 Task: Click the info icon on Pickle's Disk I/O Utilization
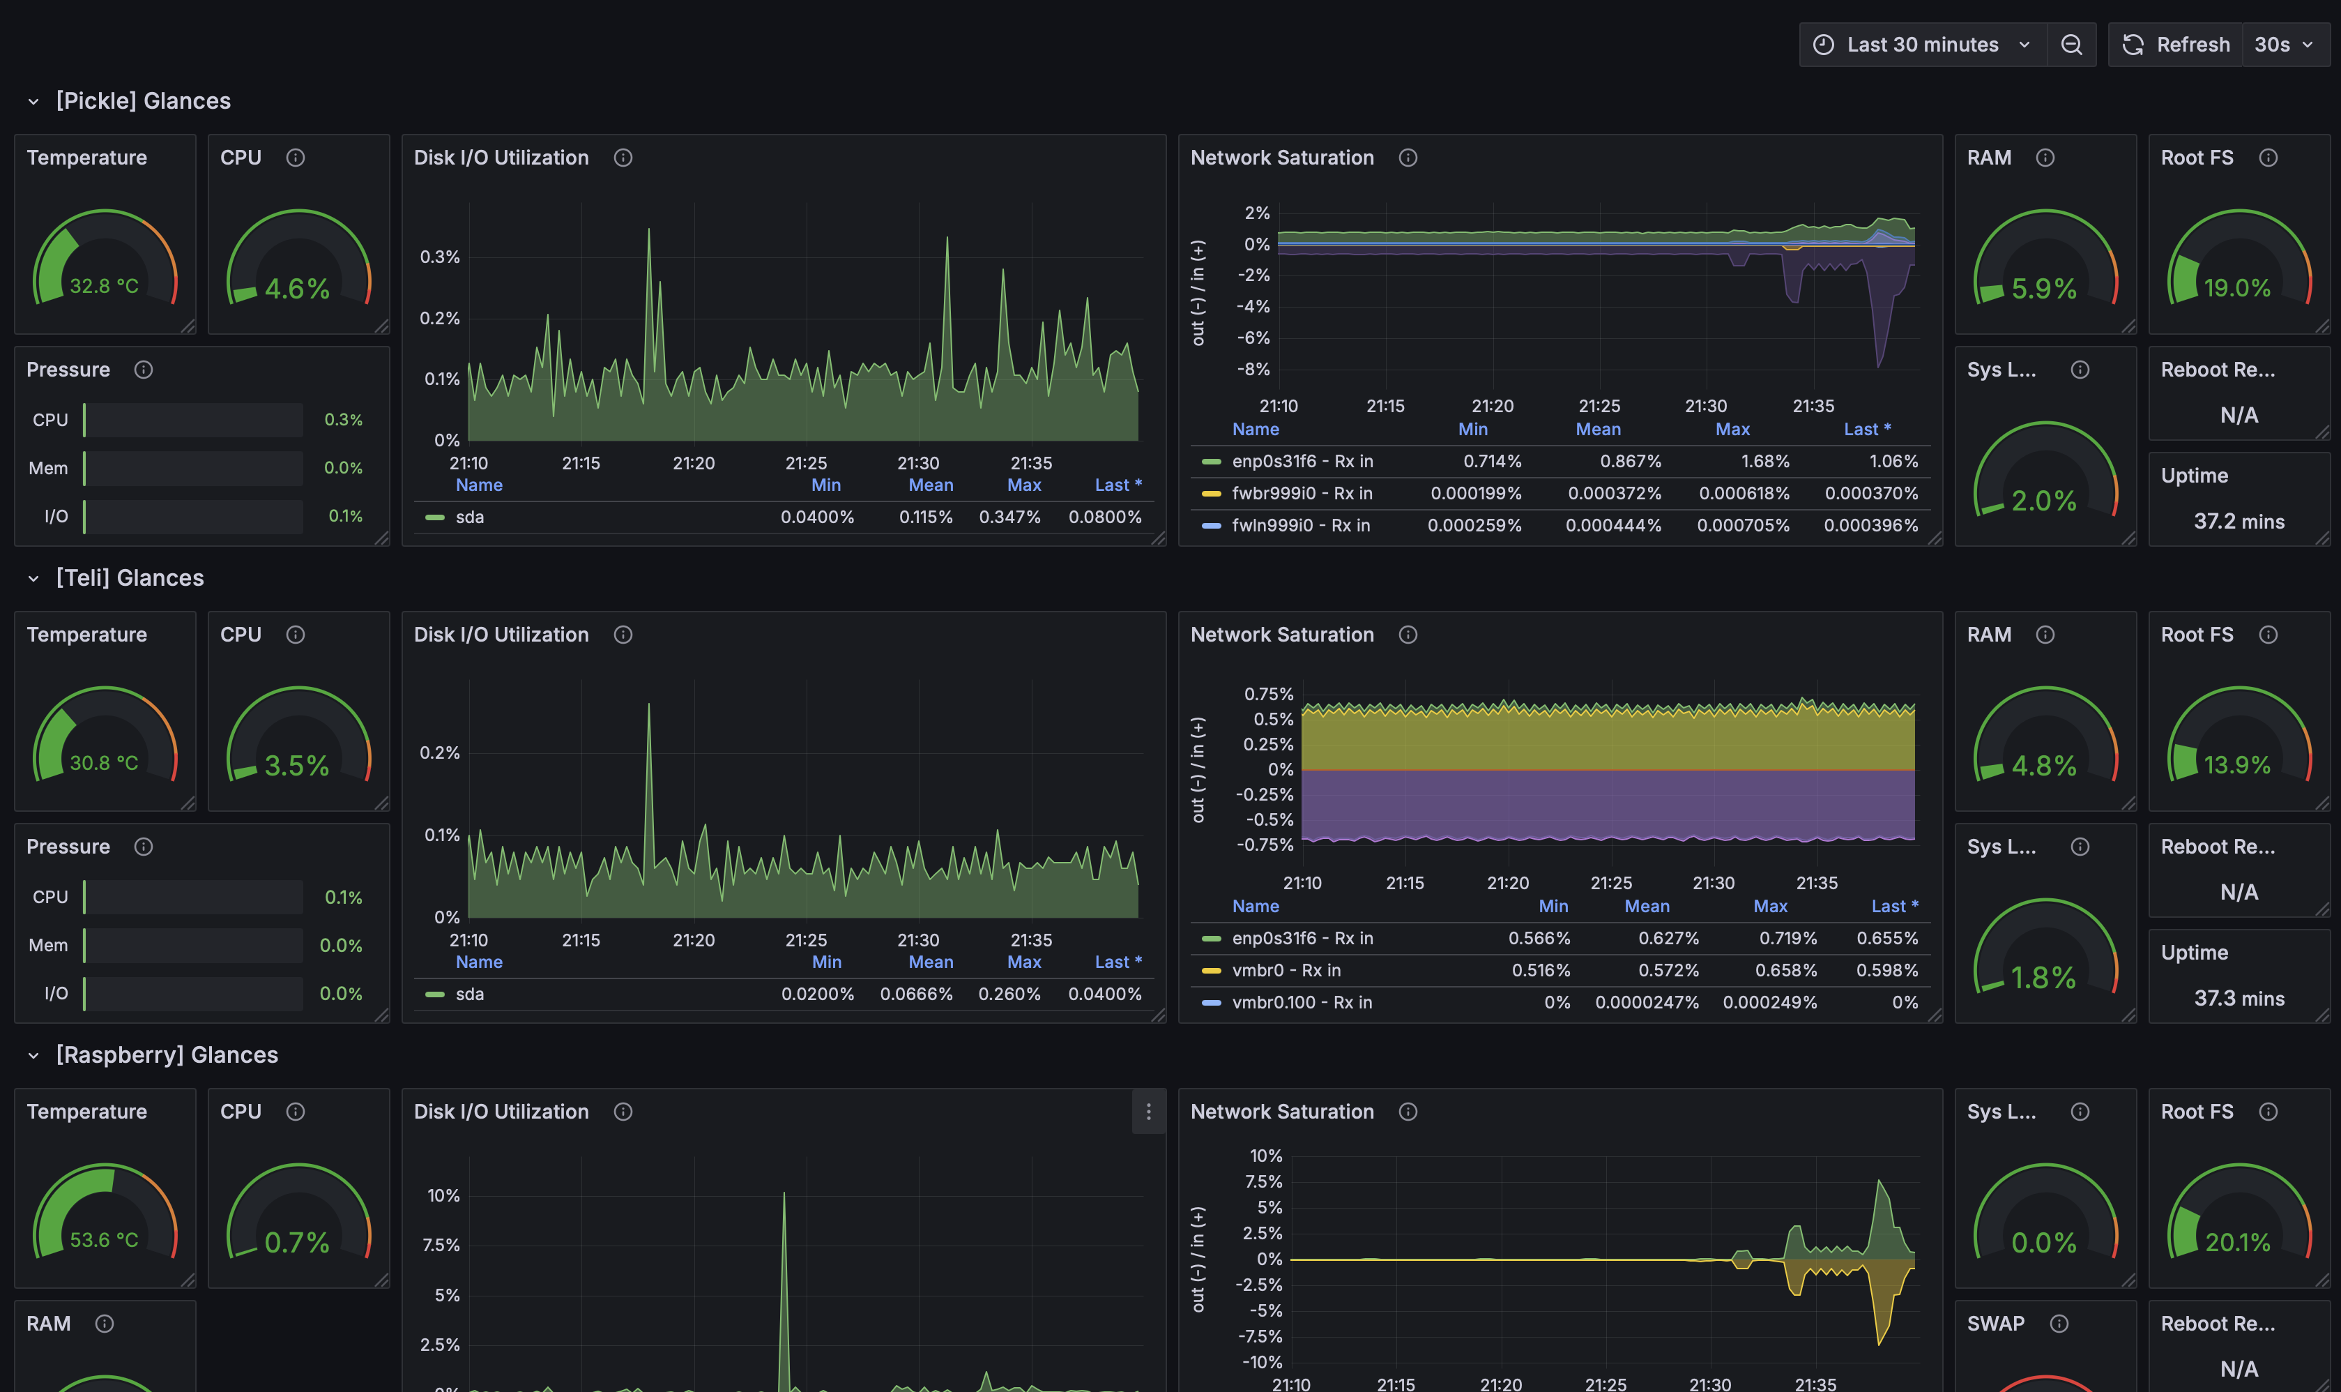tap(623, 158)
